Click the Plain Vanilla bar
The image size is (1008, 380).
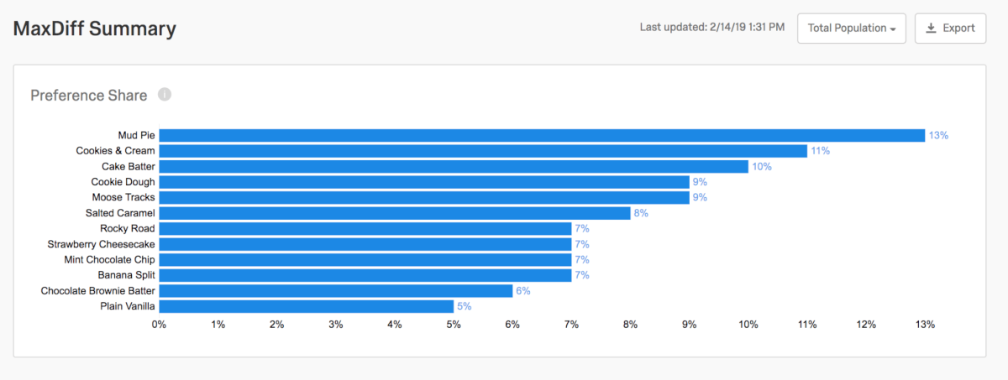[307, 306]
